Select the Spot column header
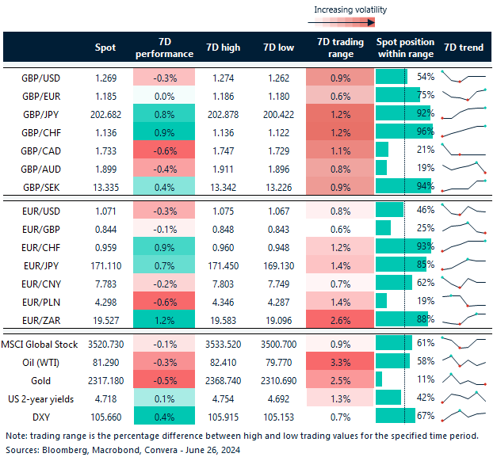497x461 pixels. (105, 48)
